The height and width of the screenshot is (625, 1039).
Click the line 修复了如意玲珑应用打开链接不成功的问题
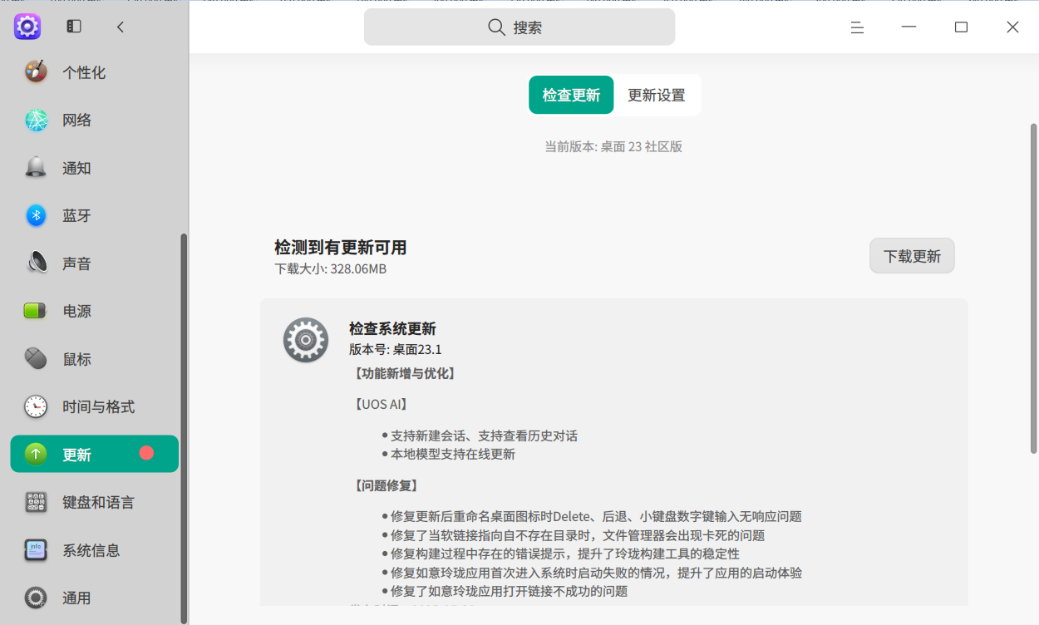509,591
